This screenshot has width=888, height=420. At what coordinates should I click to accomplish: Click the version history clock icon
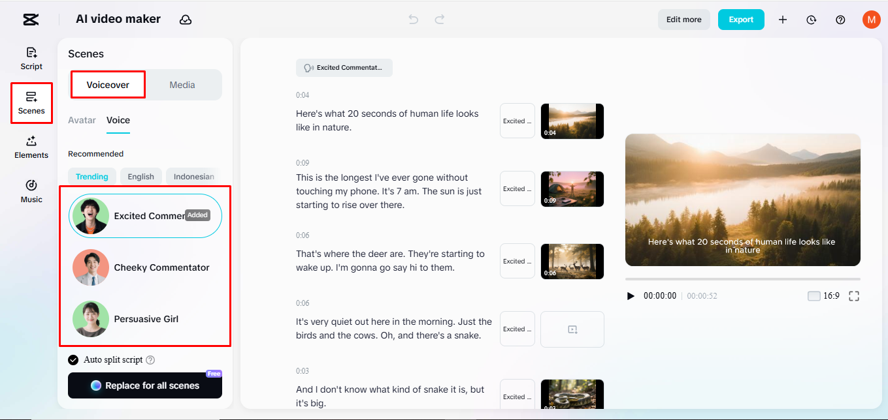(811, 20)
